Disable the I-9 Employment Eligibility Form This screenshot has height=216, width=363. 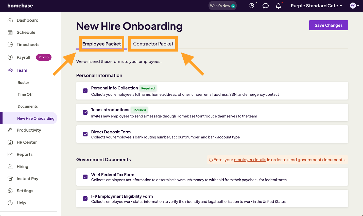click(x=85, y=199)
